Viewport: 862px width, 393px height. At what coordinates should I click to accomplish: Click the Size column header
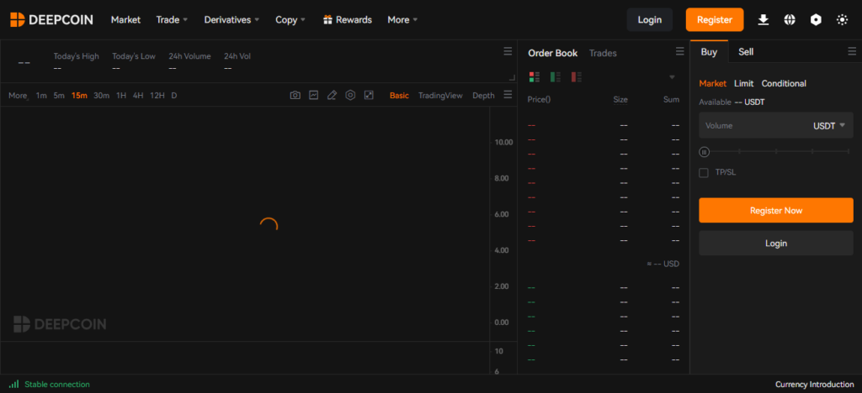click(x=620, y=99)
